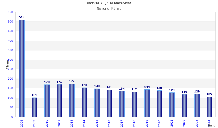
Task: Click the value label 119
Action: [184, 92]
